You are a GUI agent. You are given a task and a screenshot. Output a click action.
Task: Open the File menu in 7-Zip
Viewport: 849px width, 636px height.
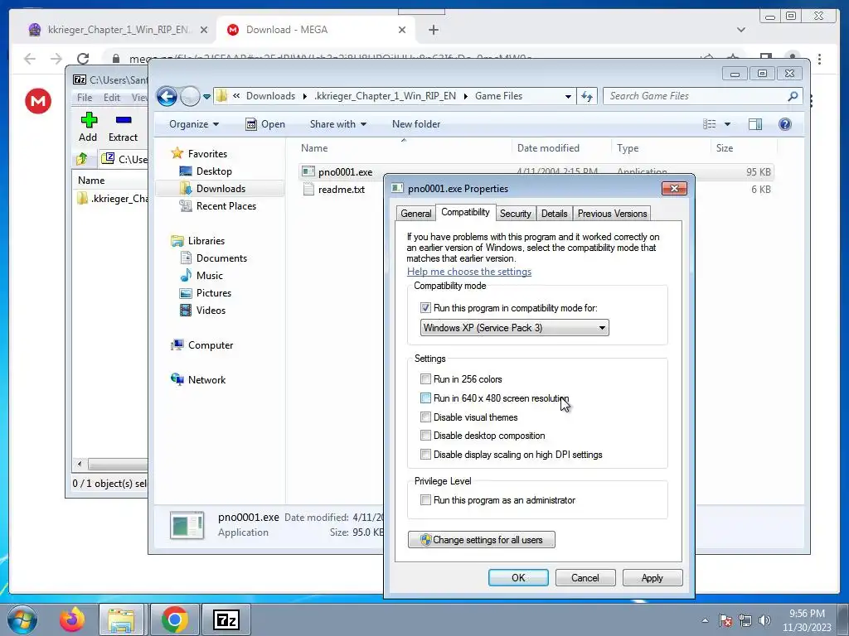click(85, 98)
